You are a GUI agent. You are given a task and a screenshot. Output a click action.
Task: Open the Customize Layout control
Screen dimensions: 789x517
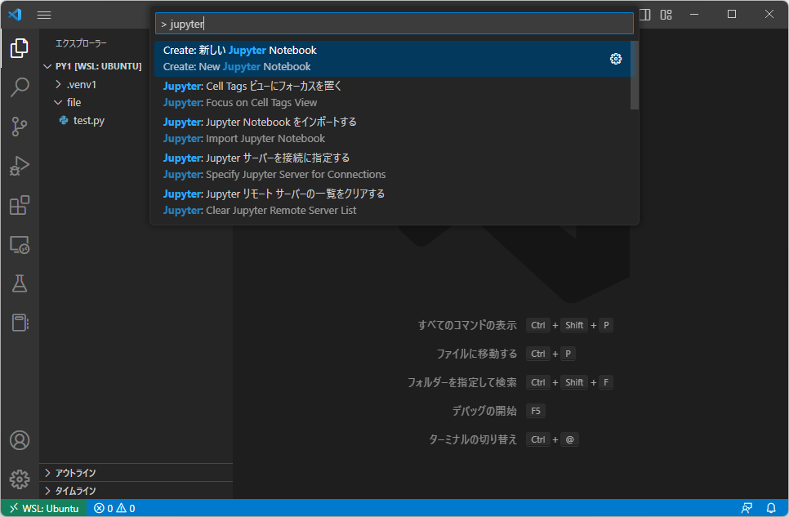pyautogui.click(x=666, y=14)
